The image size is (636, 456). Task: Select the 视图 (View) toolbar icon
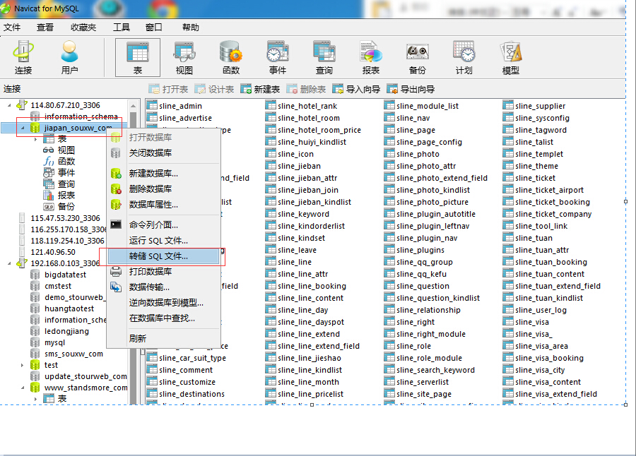pyautogui.click(x=184, y=57)
